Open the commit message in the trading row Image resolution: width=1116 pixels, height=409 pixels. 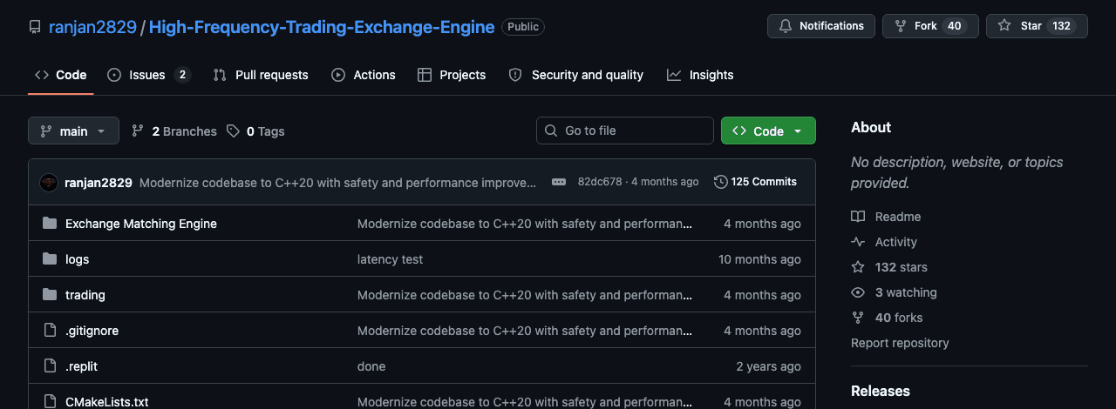pyautogui.click(x=525, y=295)
